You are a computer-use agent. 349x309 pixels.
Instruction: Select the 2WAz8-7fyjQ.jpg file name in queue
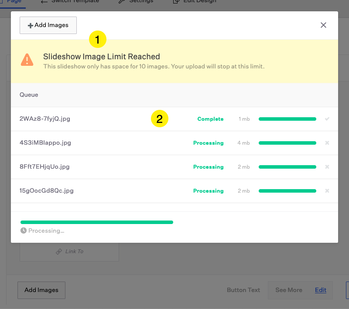(x=45, y=119)
